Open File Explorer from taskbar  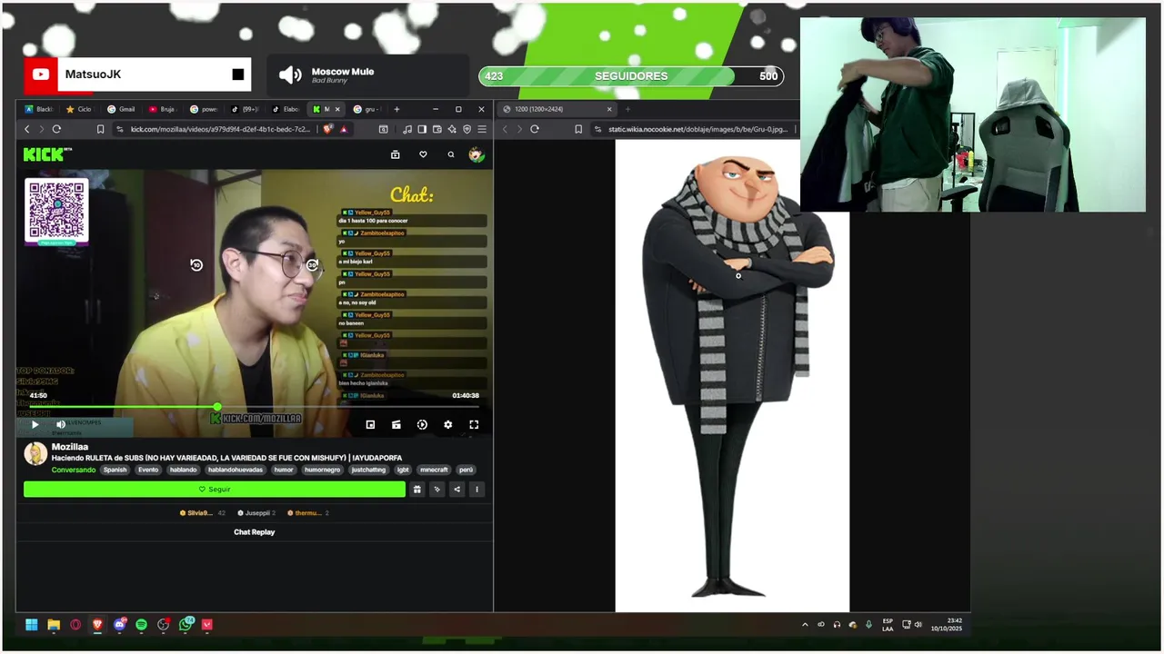[54, 624]
